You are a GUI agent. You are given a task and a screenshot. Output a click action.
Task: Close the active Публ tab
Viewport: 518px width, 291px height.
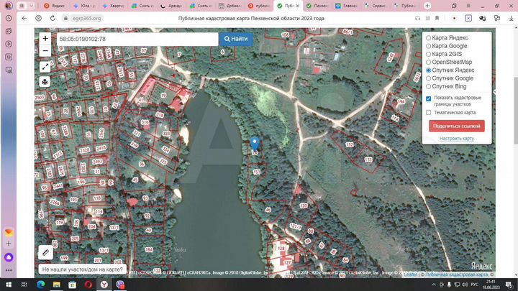tap(297, 6)
